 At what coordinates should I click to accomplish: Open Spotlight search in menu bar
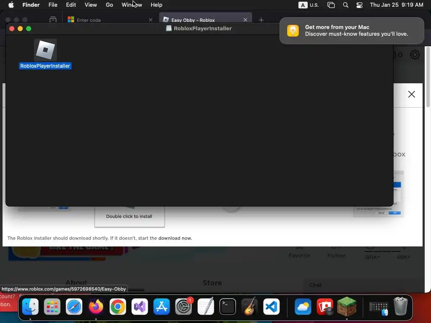click(x=346, y=5)
